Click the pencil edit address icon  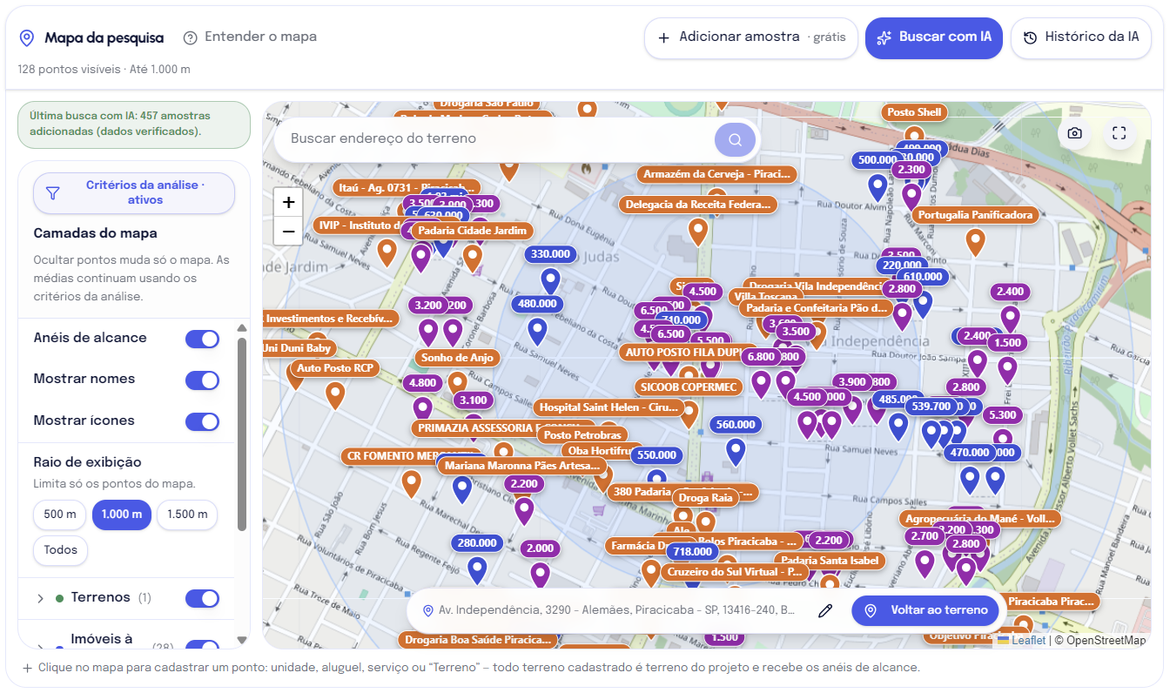point(825,610)
